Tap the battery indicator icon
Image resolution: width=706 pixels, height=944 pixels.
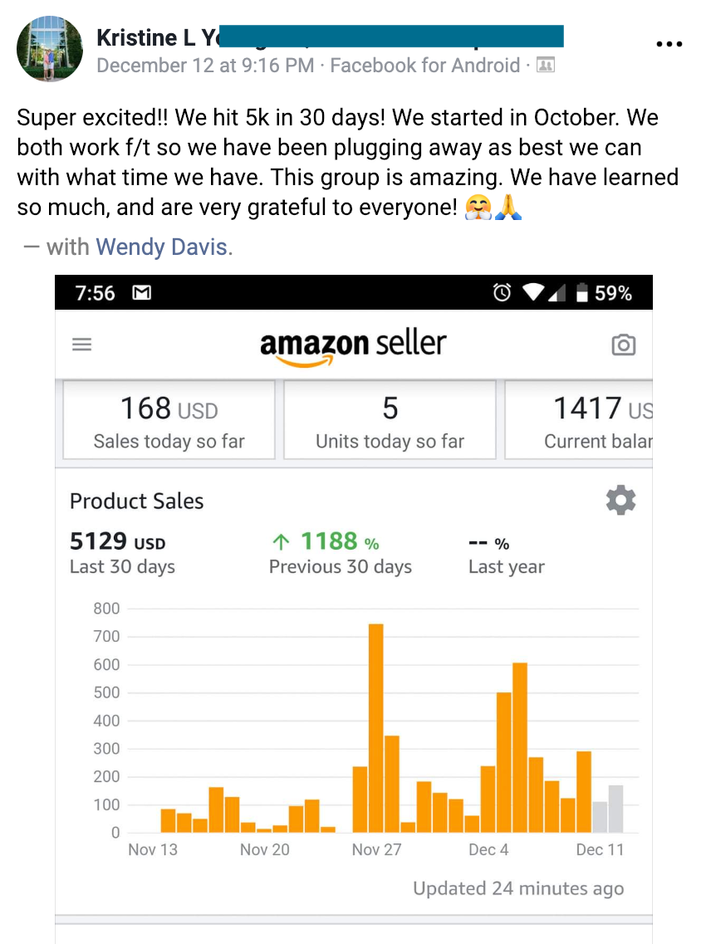coord(581,293)
